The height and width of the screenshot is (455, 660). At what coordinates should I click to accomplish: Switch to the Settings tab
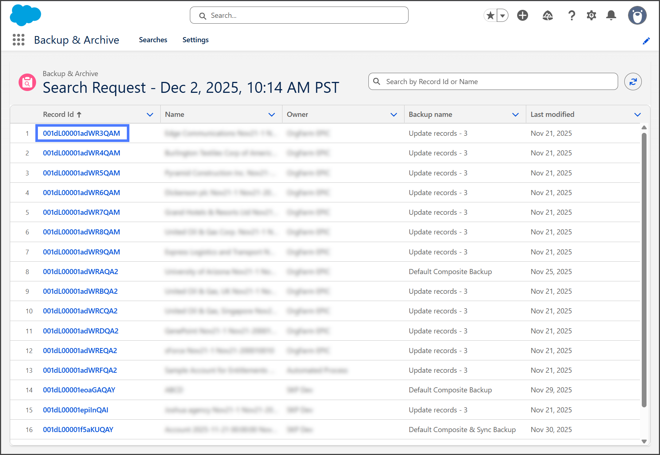(x=195, y=40)
